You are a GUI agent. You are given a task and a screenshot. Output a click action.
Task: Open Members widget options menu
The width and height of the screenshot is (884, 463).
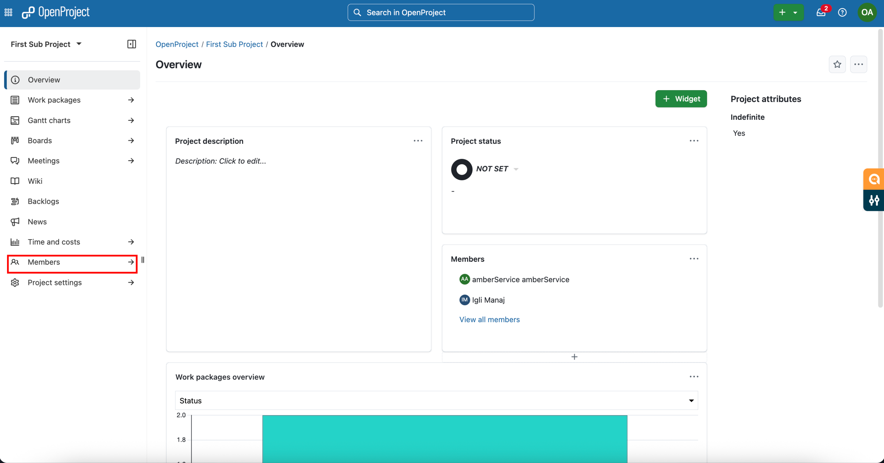point(694,259)
